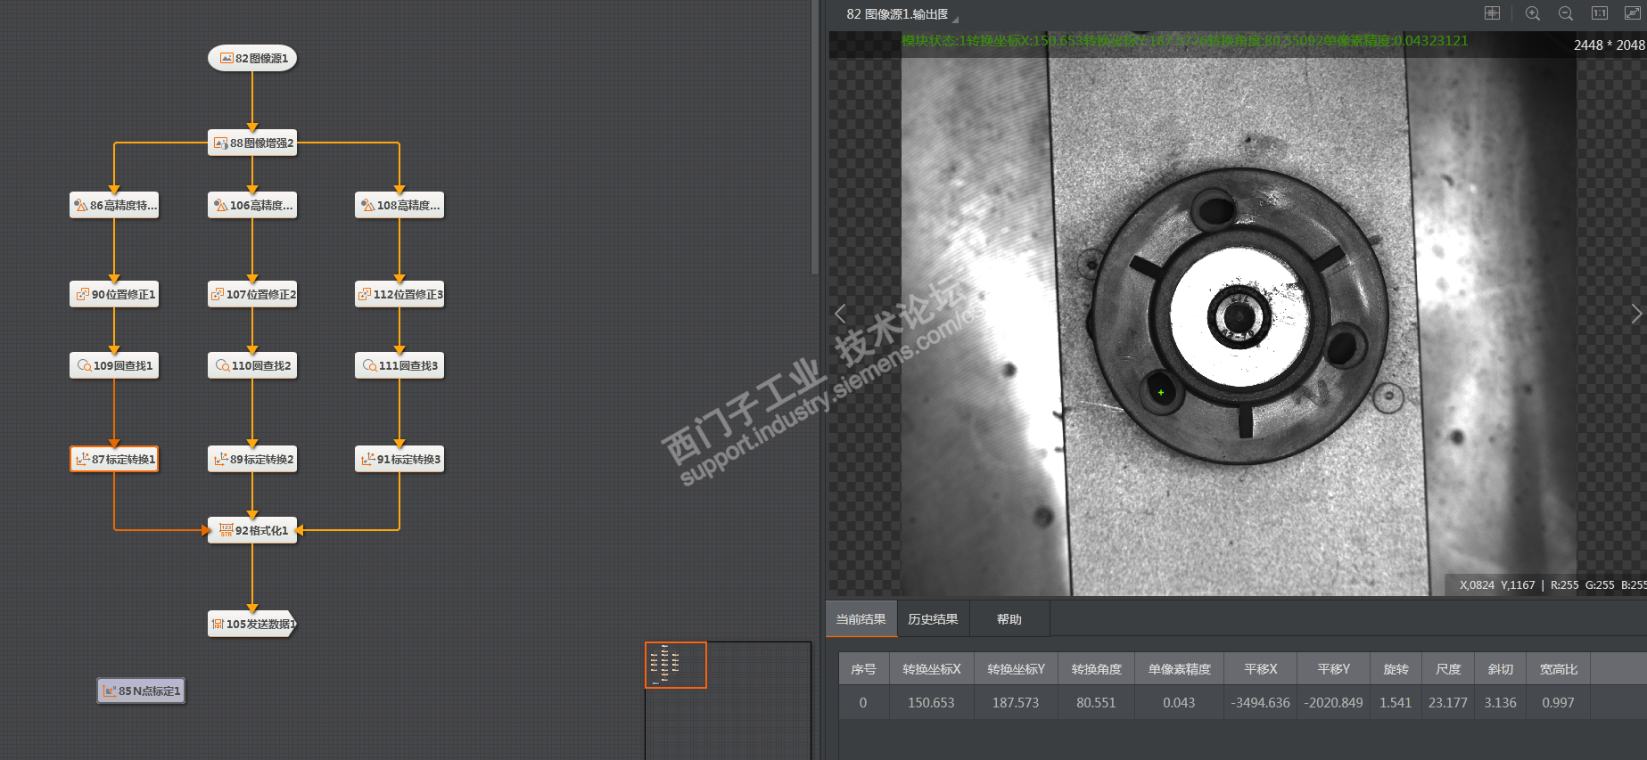Zoom in on the image view

1533,13
